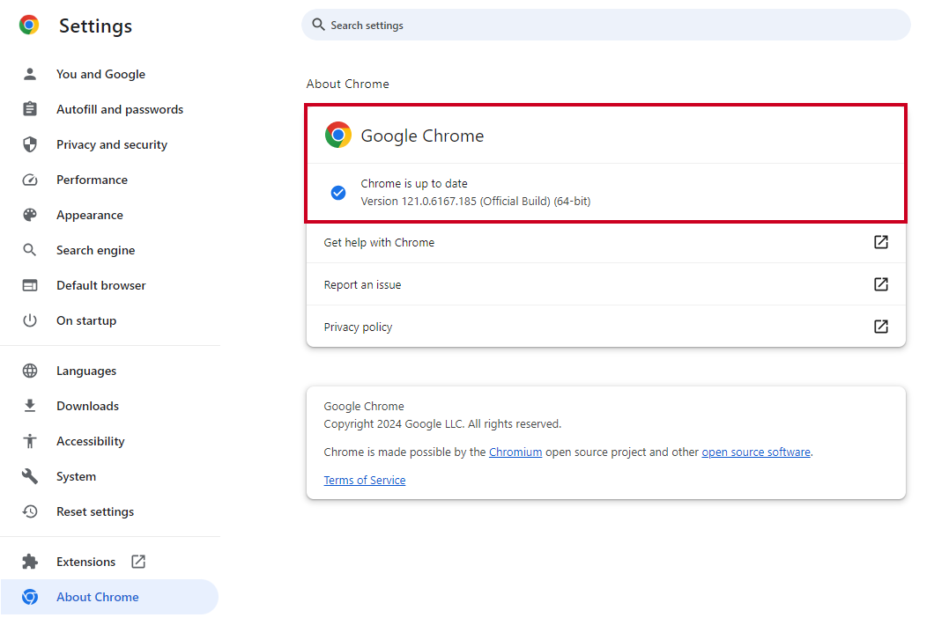934x625 pixels.
Task: Click the Copyright 2024 Google LLC line
Action: (442, 423)
